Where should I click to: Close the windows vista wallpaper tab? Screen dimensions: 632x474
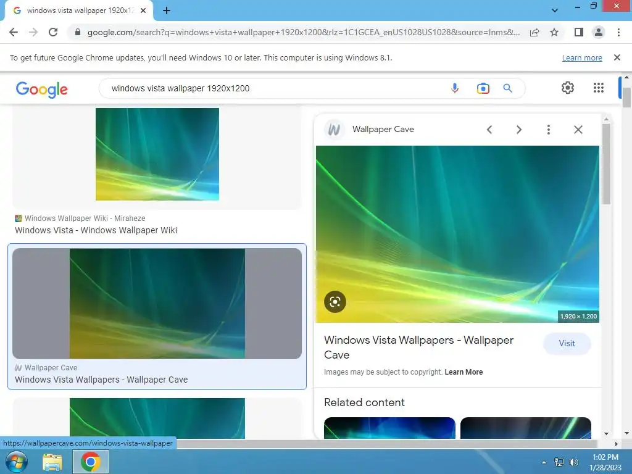tap(143, 10)
